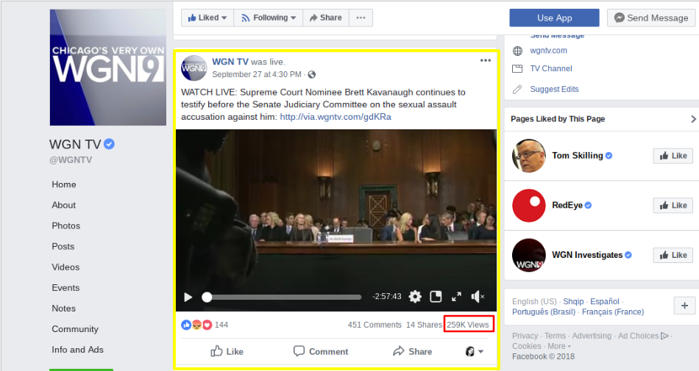Open Posts section in sidebar
The image size is (699, 371).
tap(63, 246)
